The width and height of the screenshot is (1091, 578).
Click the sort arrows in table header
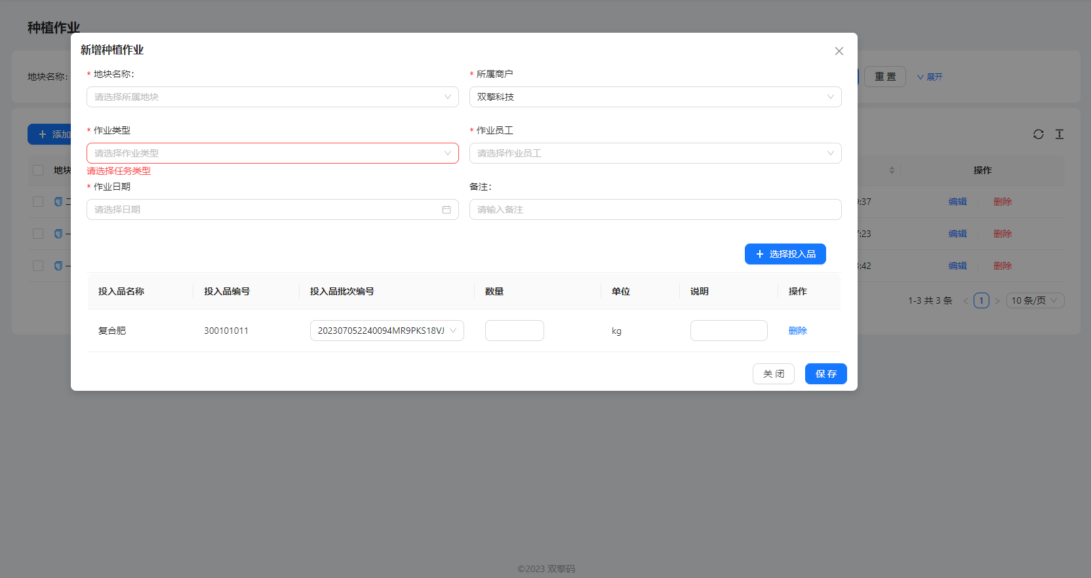click(x=892, y=170)
